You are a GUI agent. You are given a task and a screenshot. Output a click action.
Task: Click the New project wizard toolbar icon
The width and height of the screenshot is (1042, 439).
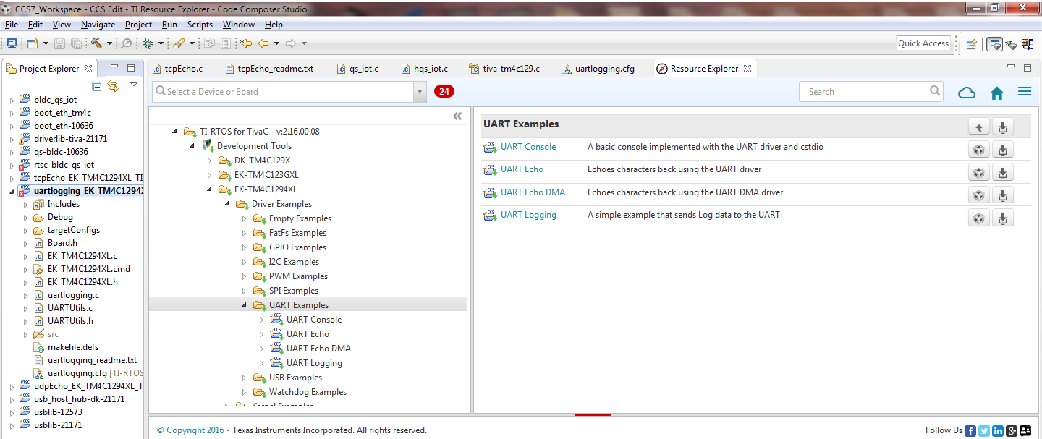32,43
